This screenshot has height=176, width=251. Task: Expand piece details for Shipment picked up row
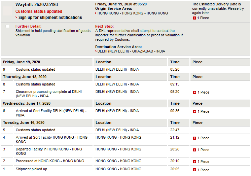[194, 170]
